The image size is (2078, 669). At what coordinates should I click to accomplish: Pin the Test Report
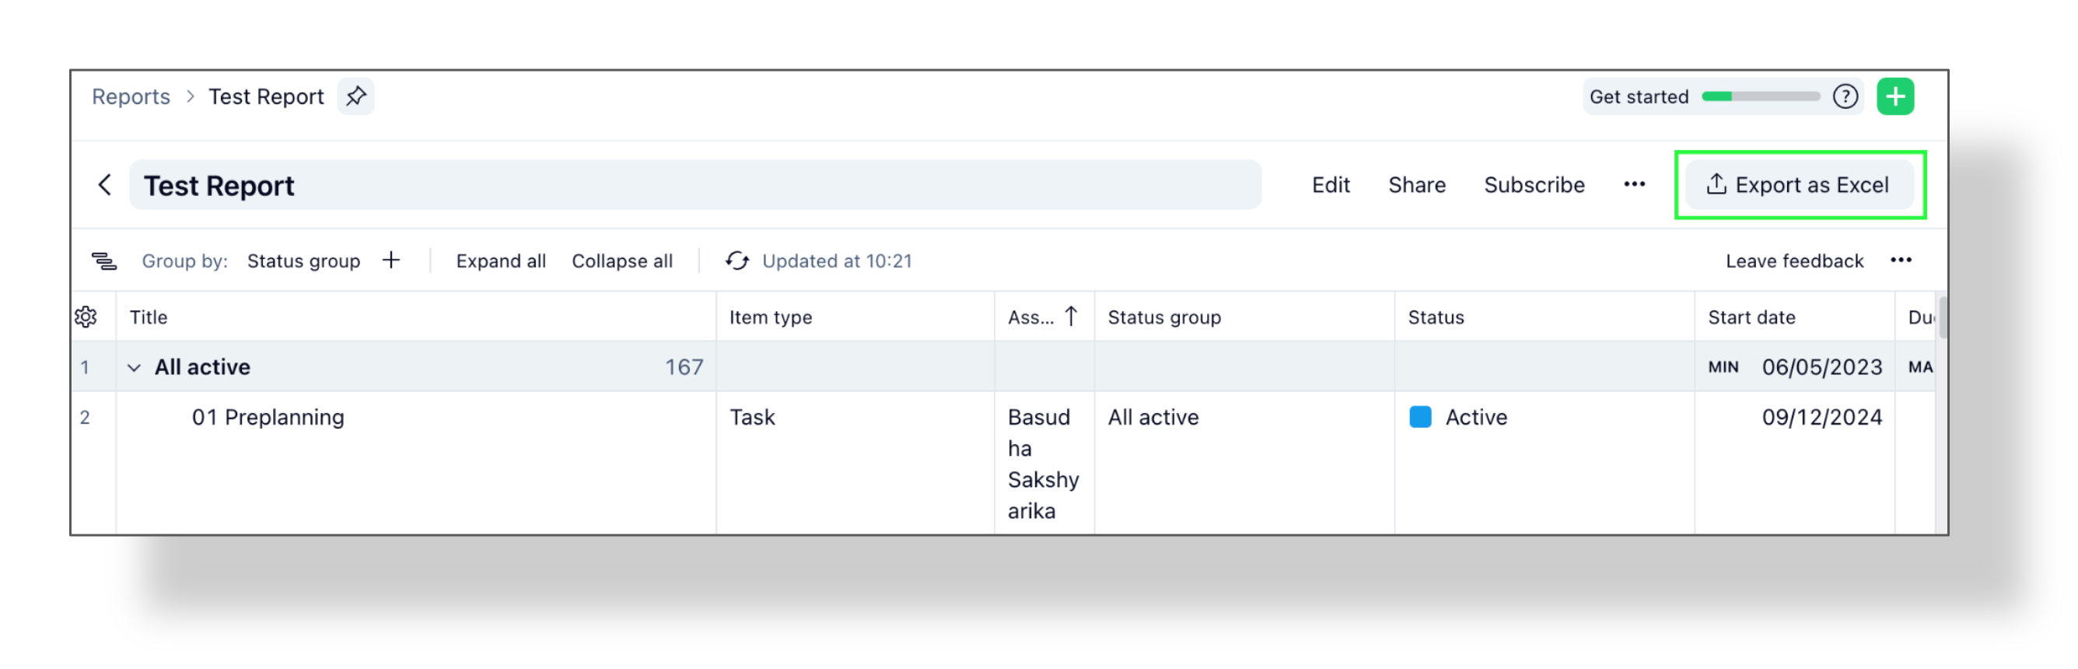[355, 96]
